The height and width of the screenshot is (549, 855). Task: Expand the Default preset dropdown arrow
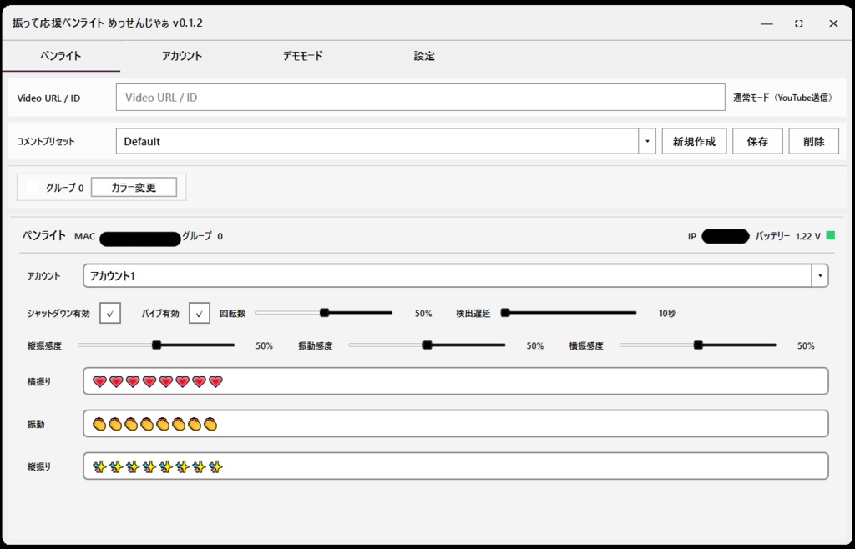pyautogui.click(x=647, y=142)
